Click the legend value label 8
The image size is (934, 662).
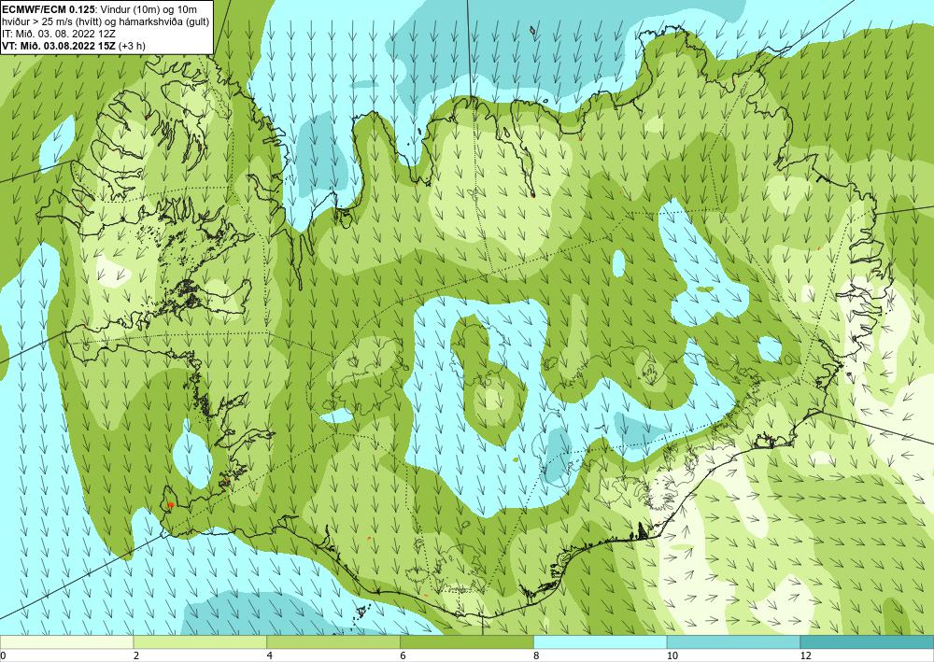click(537, 655)
